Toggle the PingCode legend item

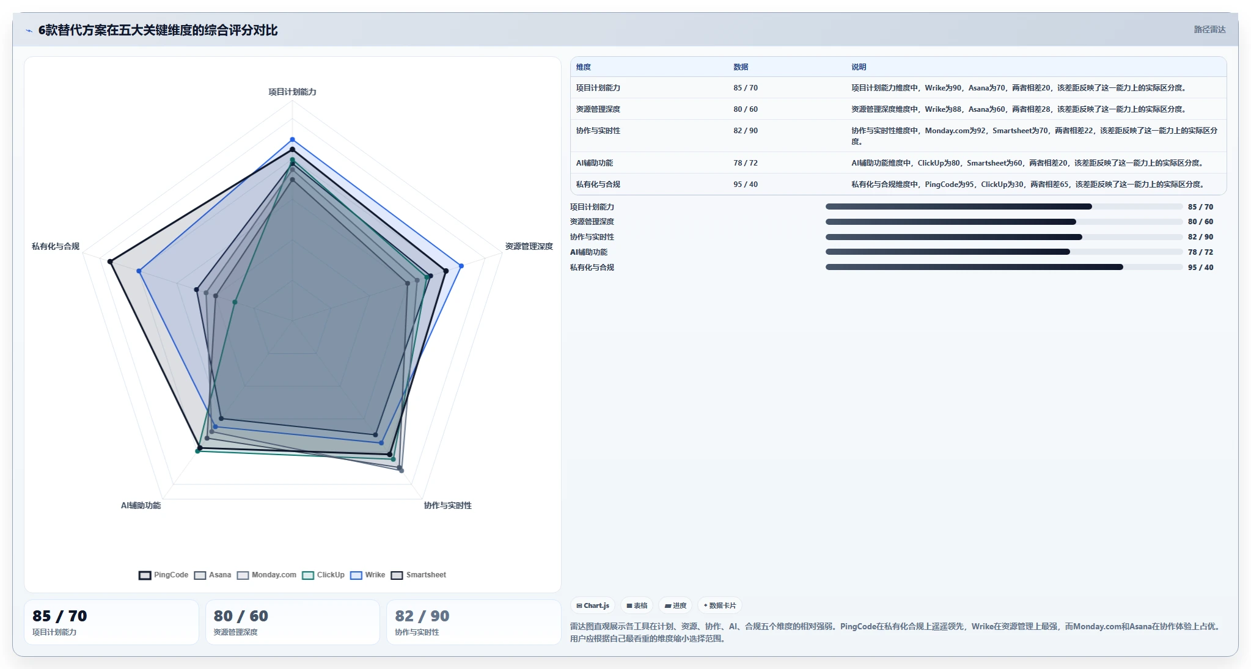[x=163, y=575]
